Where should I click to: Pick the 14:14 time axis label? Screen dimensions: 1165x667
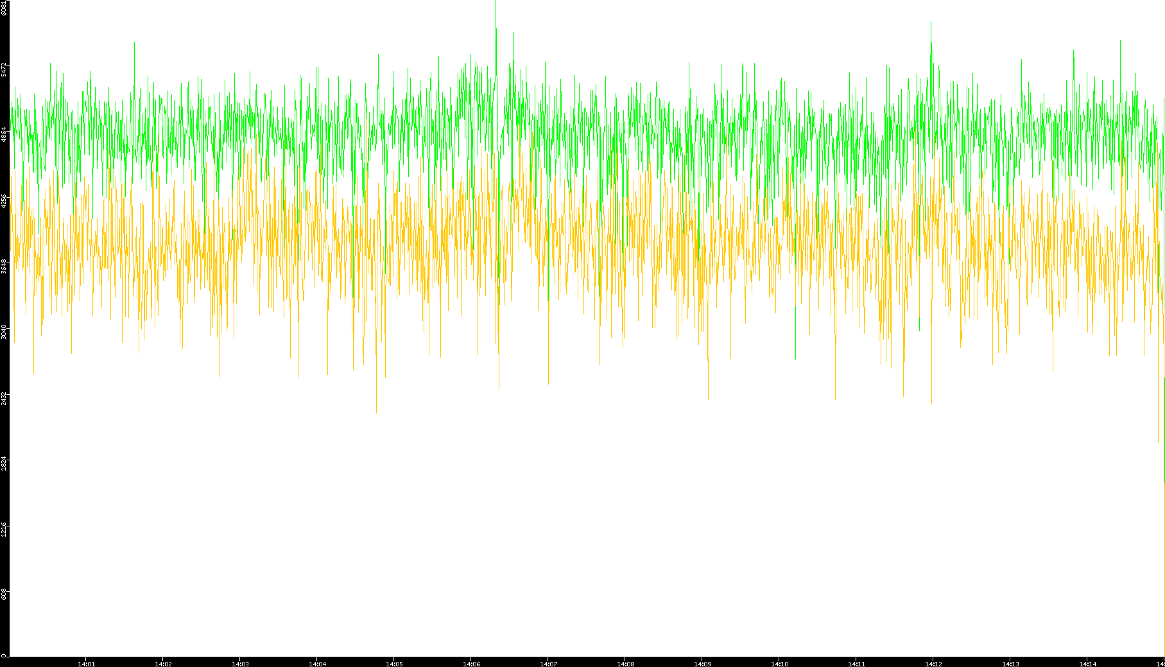coord(1087,664)
